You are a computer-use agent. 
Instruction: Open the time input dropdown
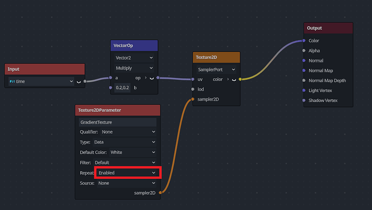click(x=42, y=81)
